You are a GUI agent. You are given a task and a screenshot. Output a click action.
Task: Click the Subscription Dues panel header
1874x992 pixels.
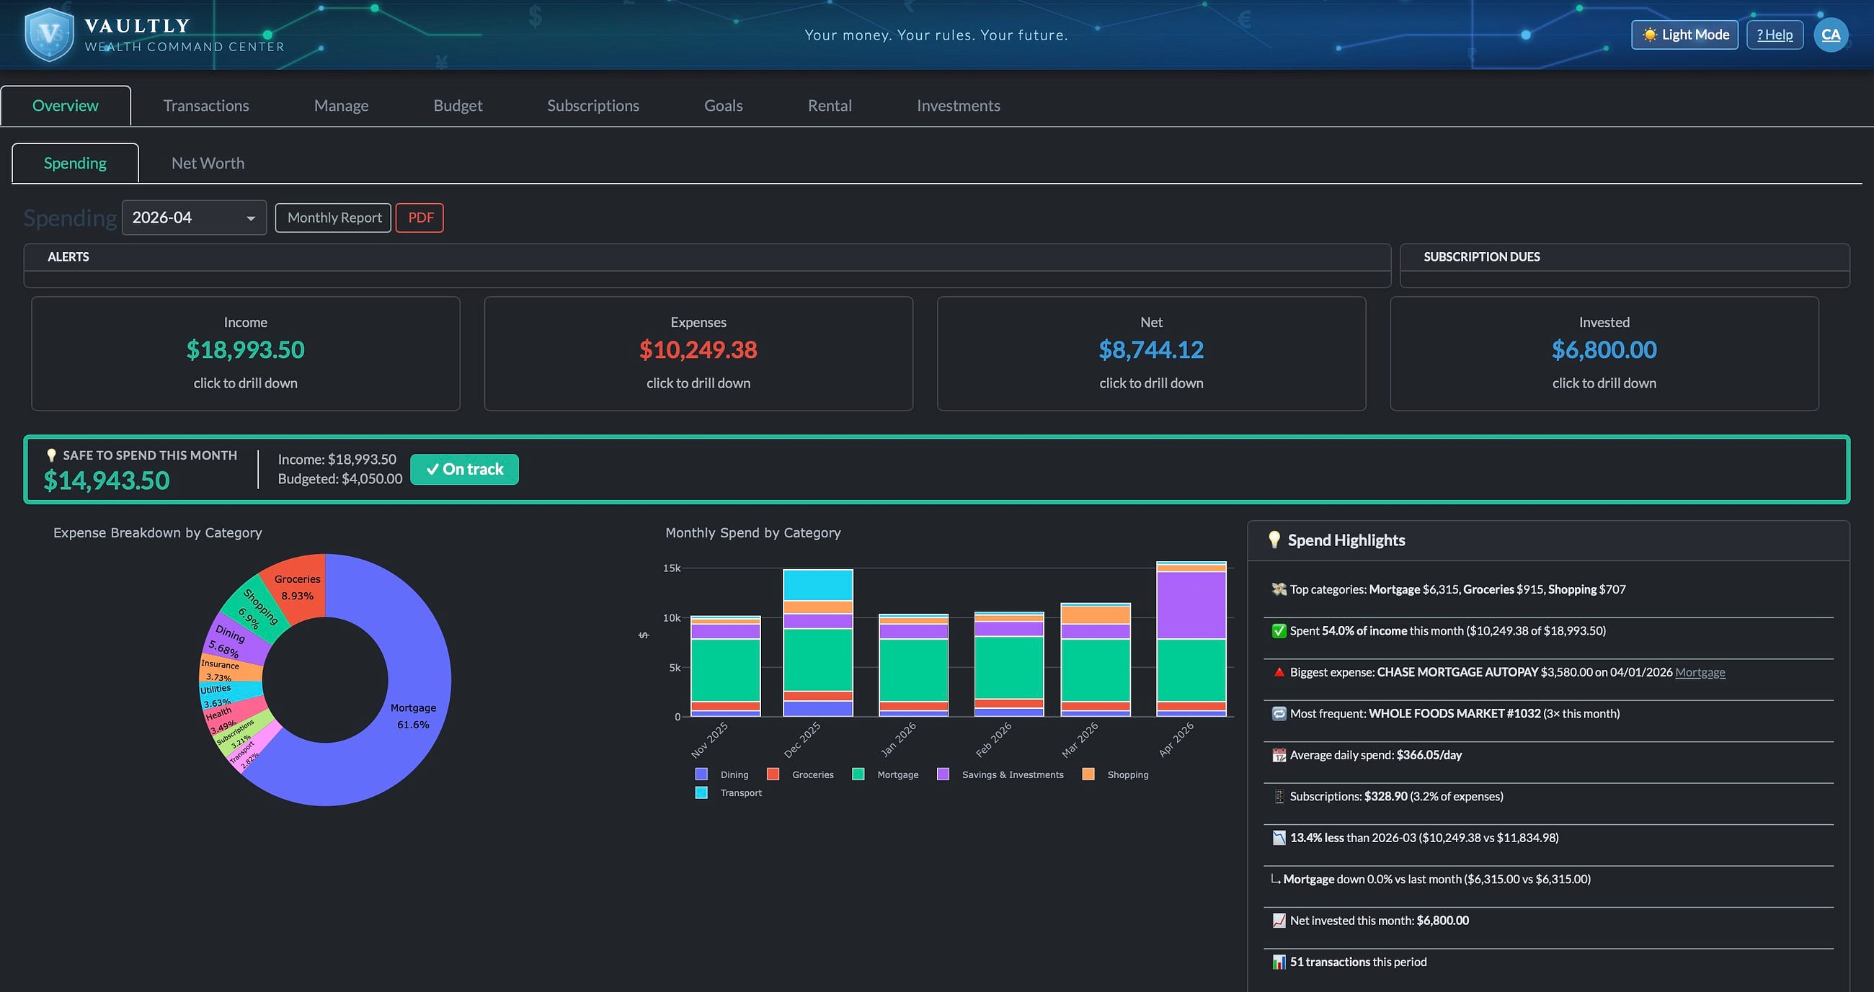click(1624, 256)
